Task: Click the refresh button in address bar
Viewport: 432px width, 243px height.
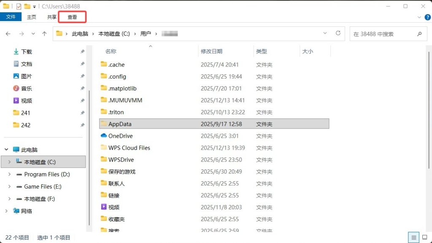Action: tap(338, 33)
